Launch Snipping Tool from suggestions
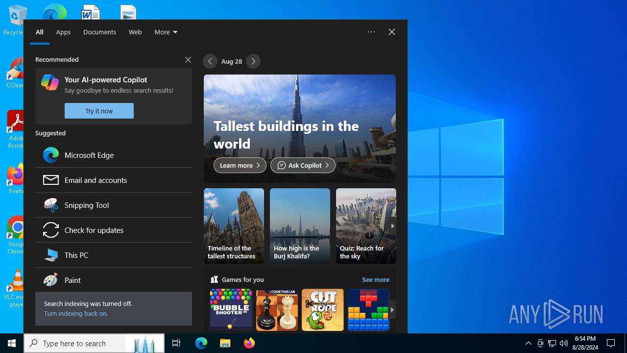627x353 pixels. point(114,205)
